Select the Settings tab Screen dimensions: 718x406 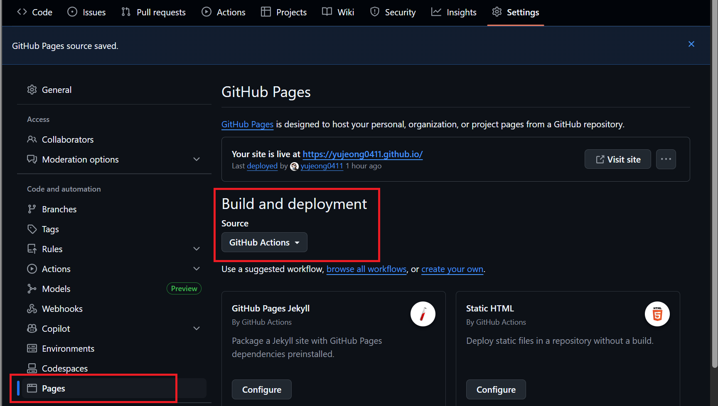coord(516,12)
